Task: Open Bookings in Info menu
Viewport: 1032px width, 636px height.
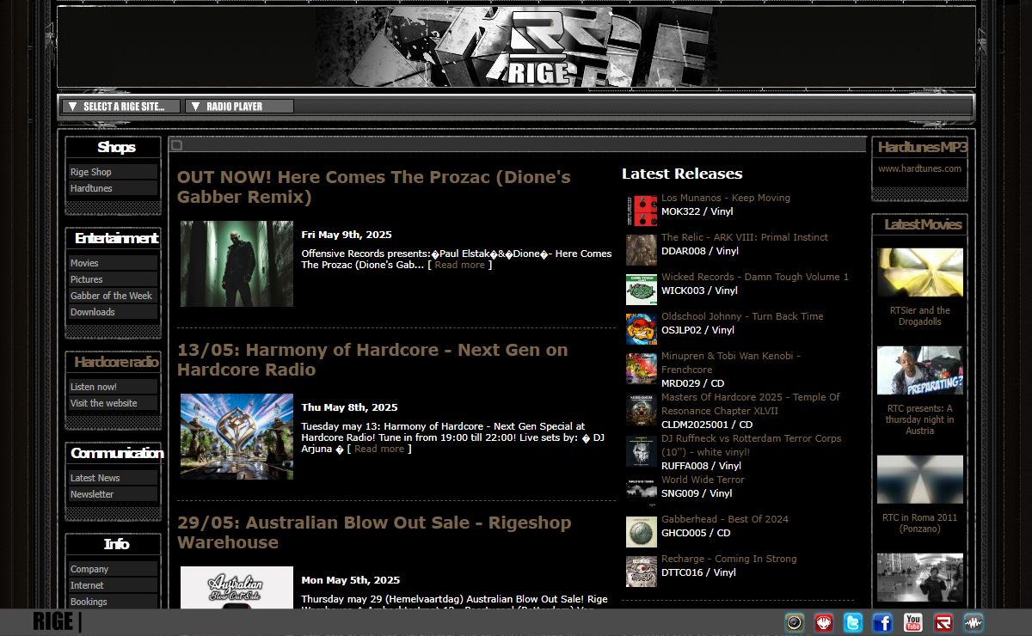Action: click(113, 602)
